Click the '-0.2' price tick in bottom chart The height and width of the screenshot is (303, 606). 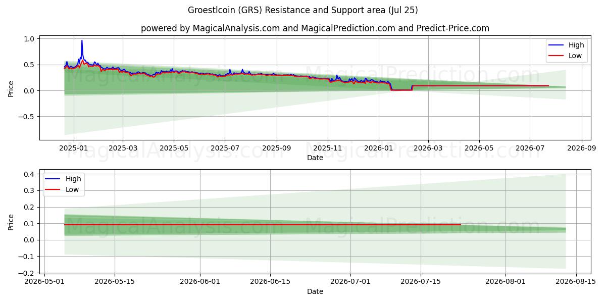click(x=26, y=273)
